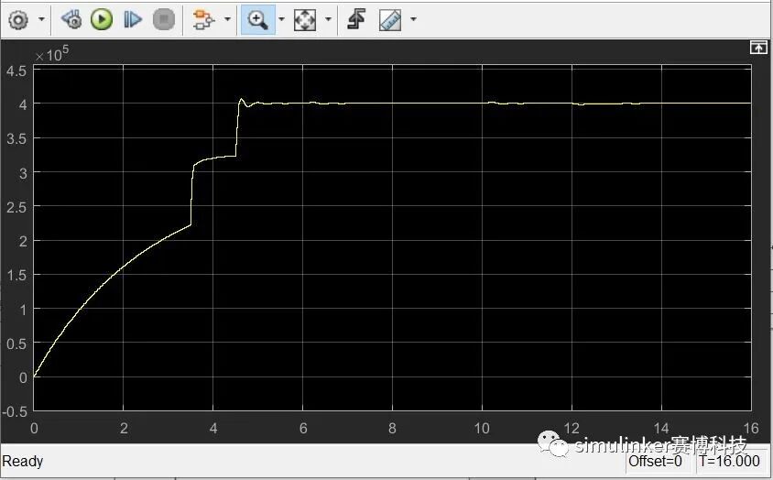Click the Ready status text
The width and height of the screenshot is (773, 480).
[23, 462]
